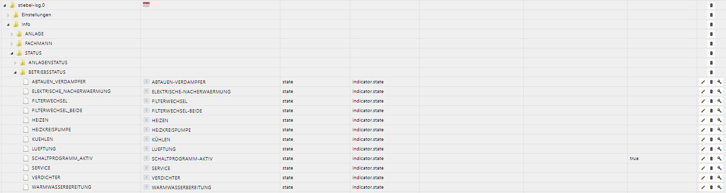Expand the ANLAGENSTATUS folder
This screenshot has height=193, width=726.
15,63
